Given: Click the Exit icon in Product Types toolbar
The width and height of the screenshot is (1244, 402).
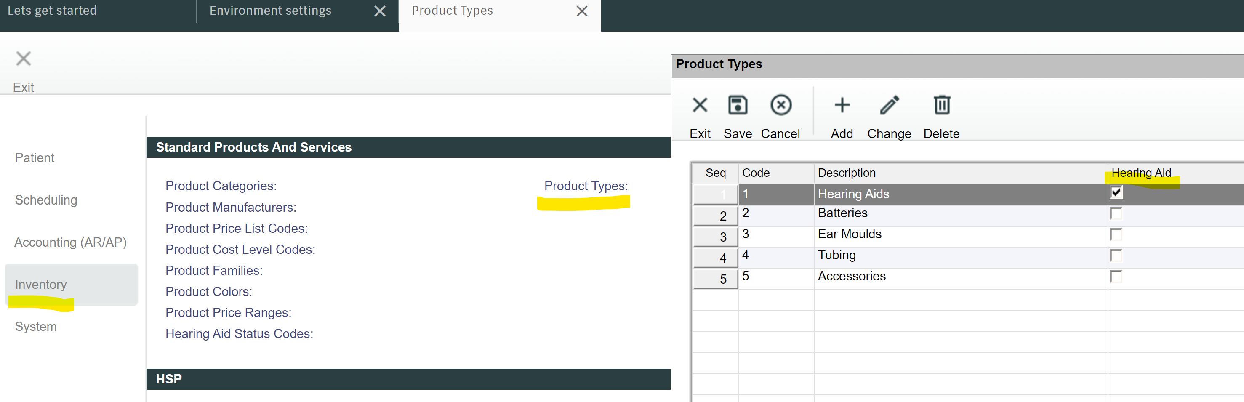Looking at the screenshot, I should (x=700, y=105).
